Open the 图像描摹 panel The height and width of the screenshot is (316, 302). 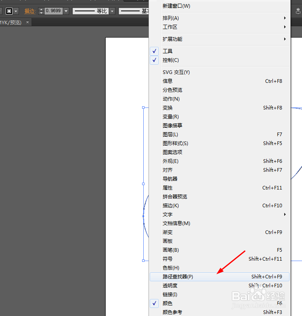click(220, 126)
